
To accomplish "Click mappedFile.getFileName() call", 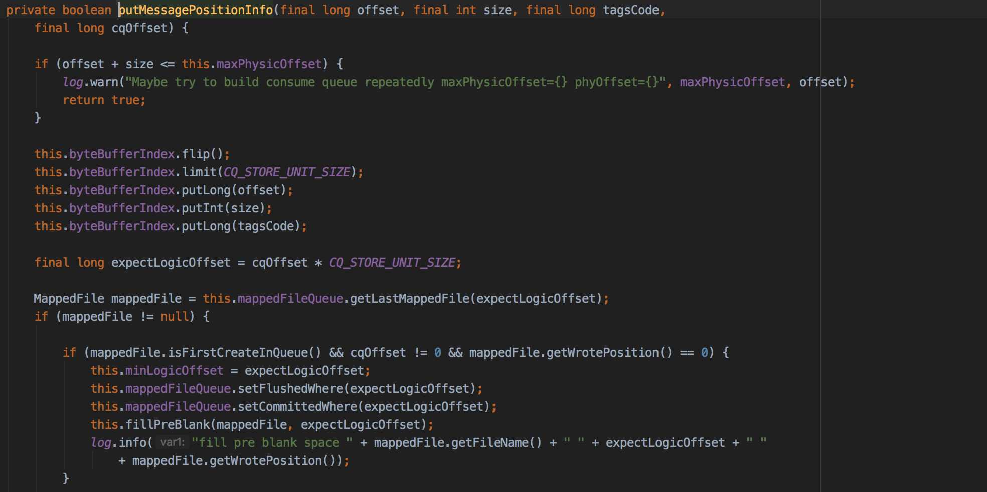I will 458,442.
